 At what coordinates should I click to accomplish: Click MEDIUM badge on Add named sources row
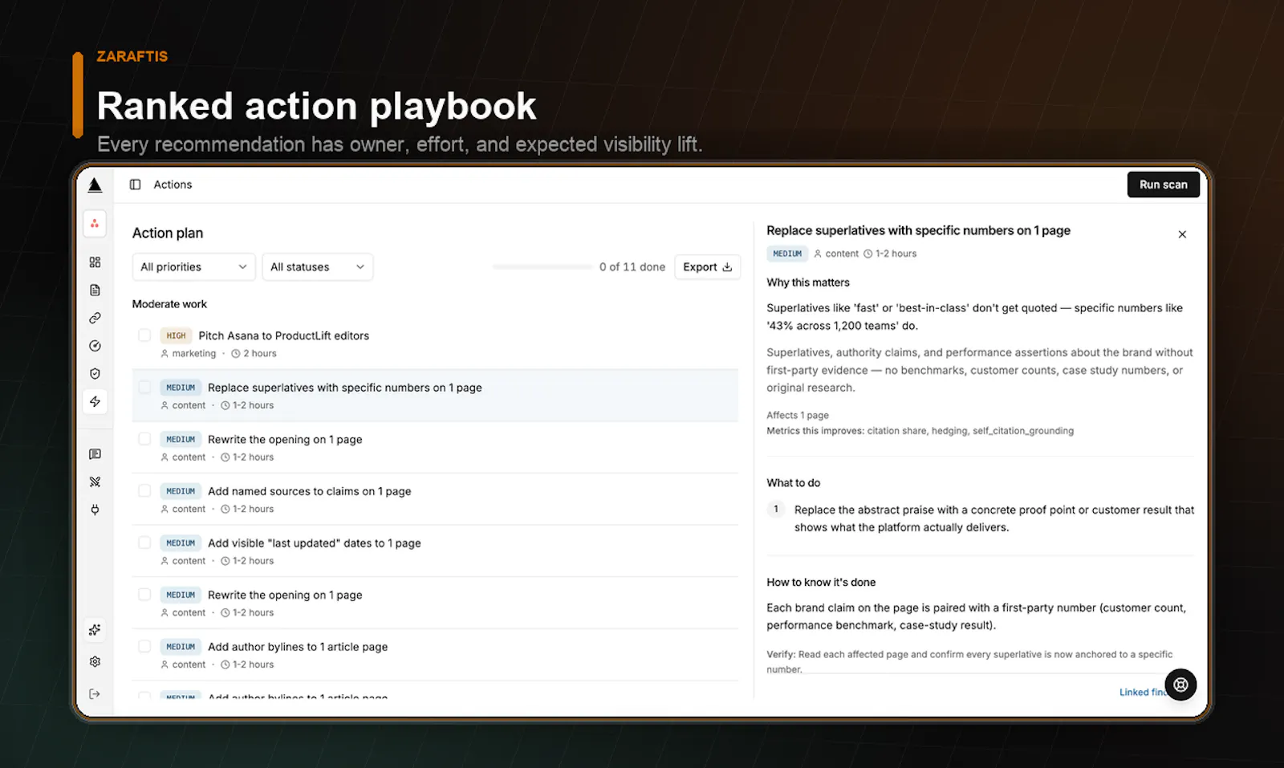[x=181, y=491]
